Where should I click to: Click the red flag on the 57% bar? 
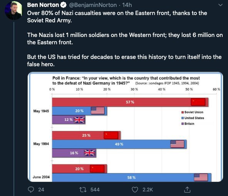click(x=198, y=102)
